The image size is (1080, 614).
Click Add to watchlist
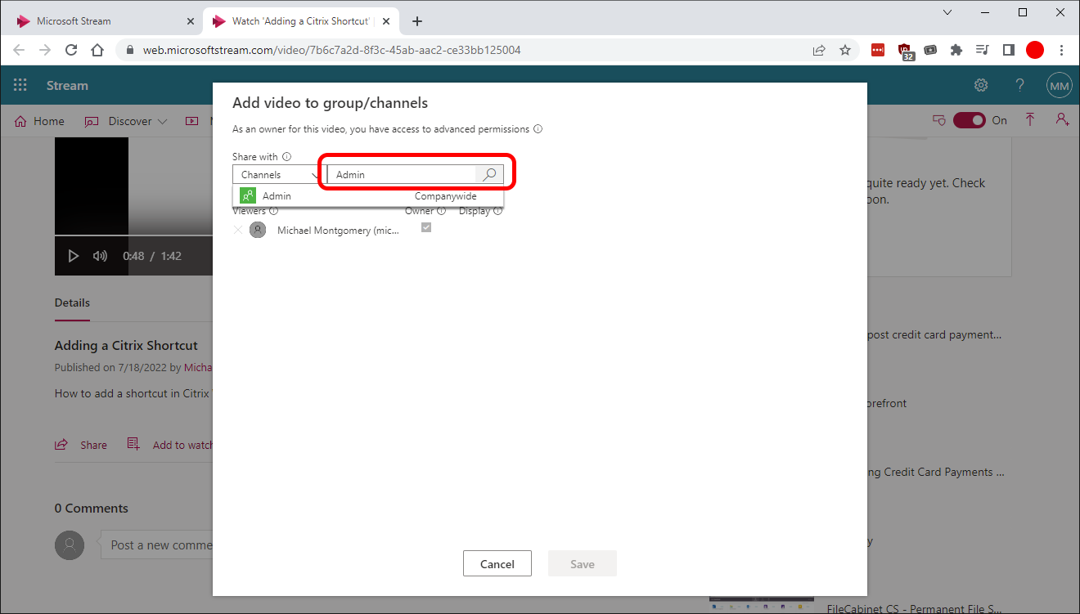pos(170,445)
